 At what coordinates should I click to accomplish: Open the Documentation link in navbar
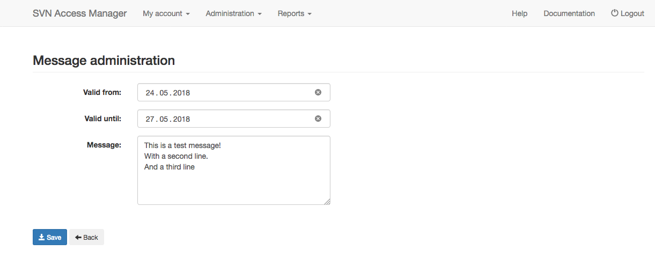click(x=569, y=13)
